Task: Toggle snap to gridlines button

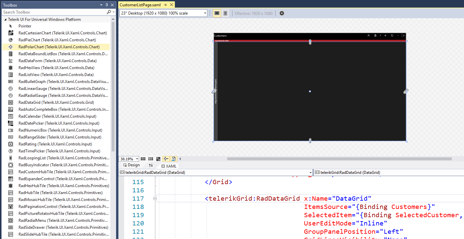Action: click(x=151, y=159)
